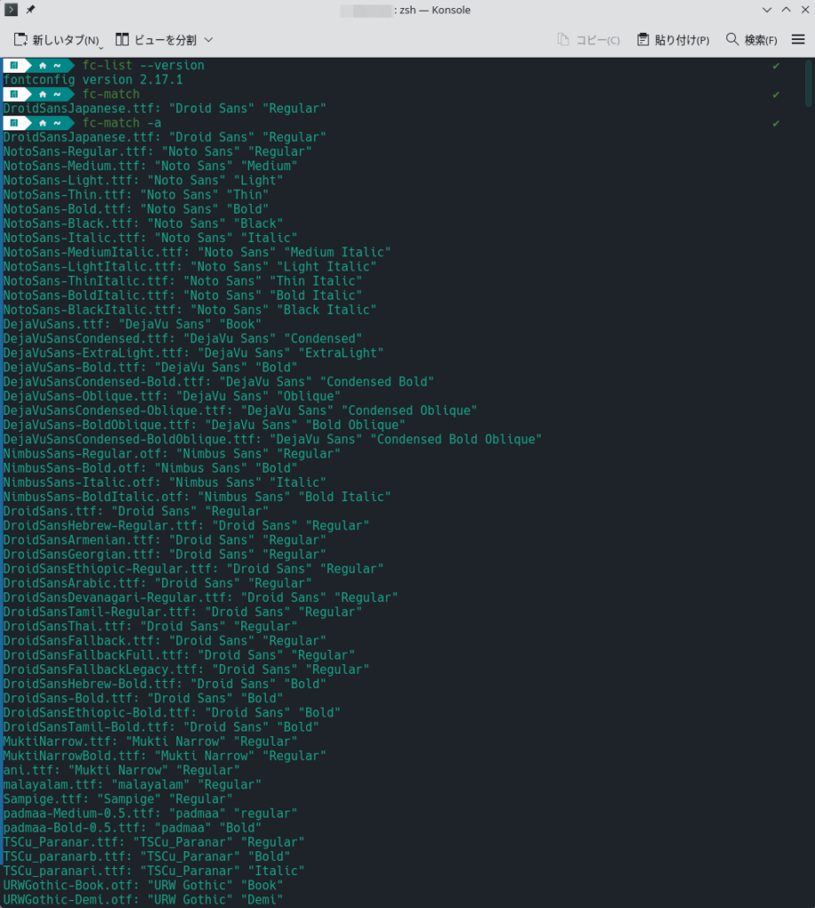The width and height of the screenshot is (815, 908).
Task: Click the terminal's vertical scrollbar
Action: click(810, 80)
